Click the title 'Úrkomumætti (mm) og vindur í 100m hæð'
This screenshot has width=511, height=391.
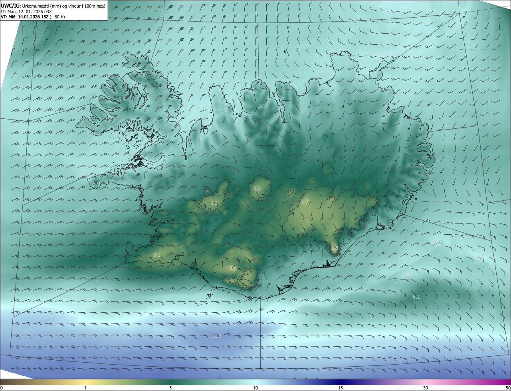64,6
